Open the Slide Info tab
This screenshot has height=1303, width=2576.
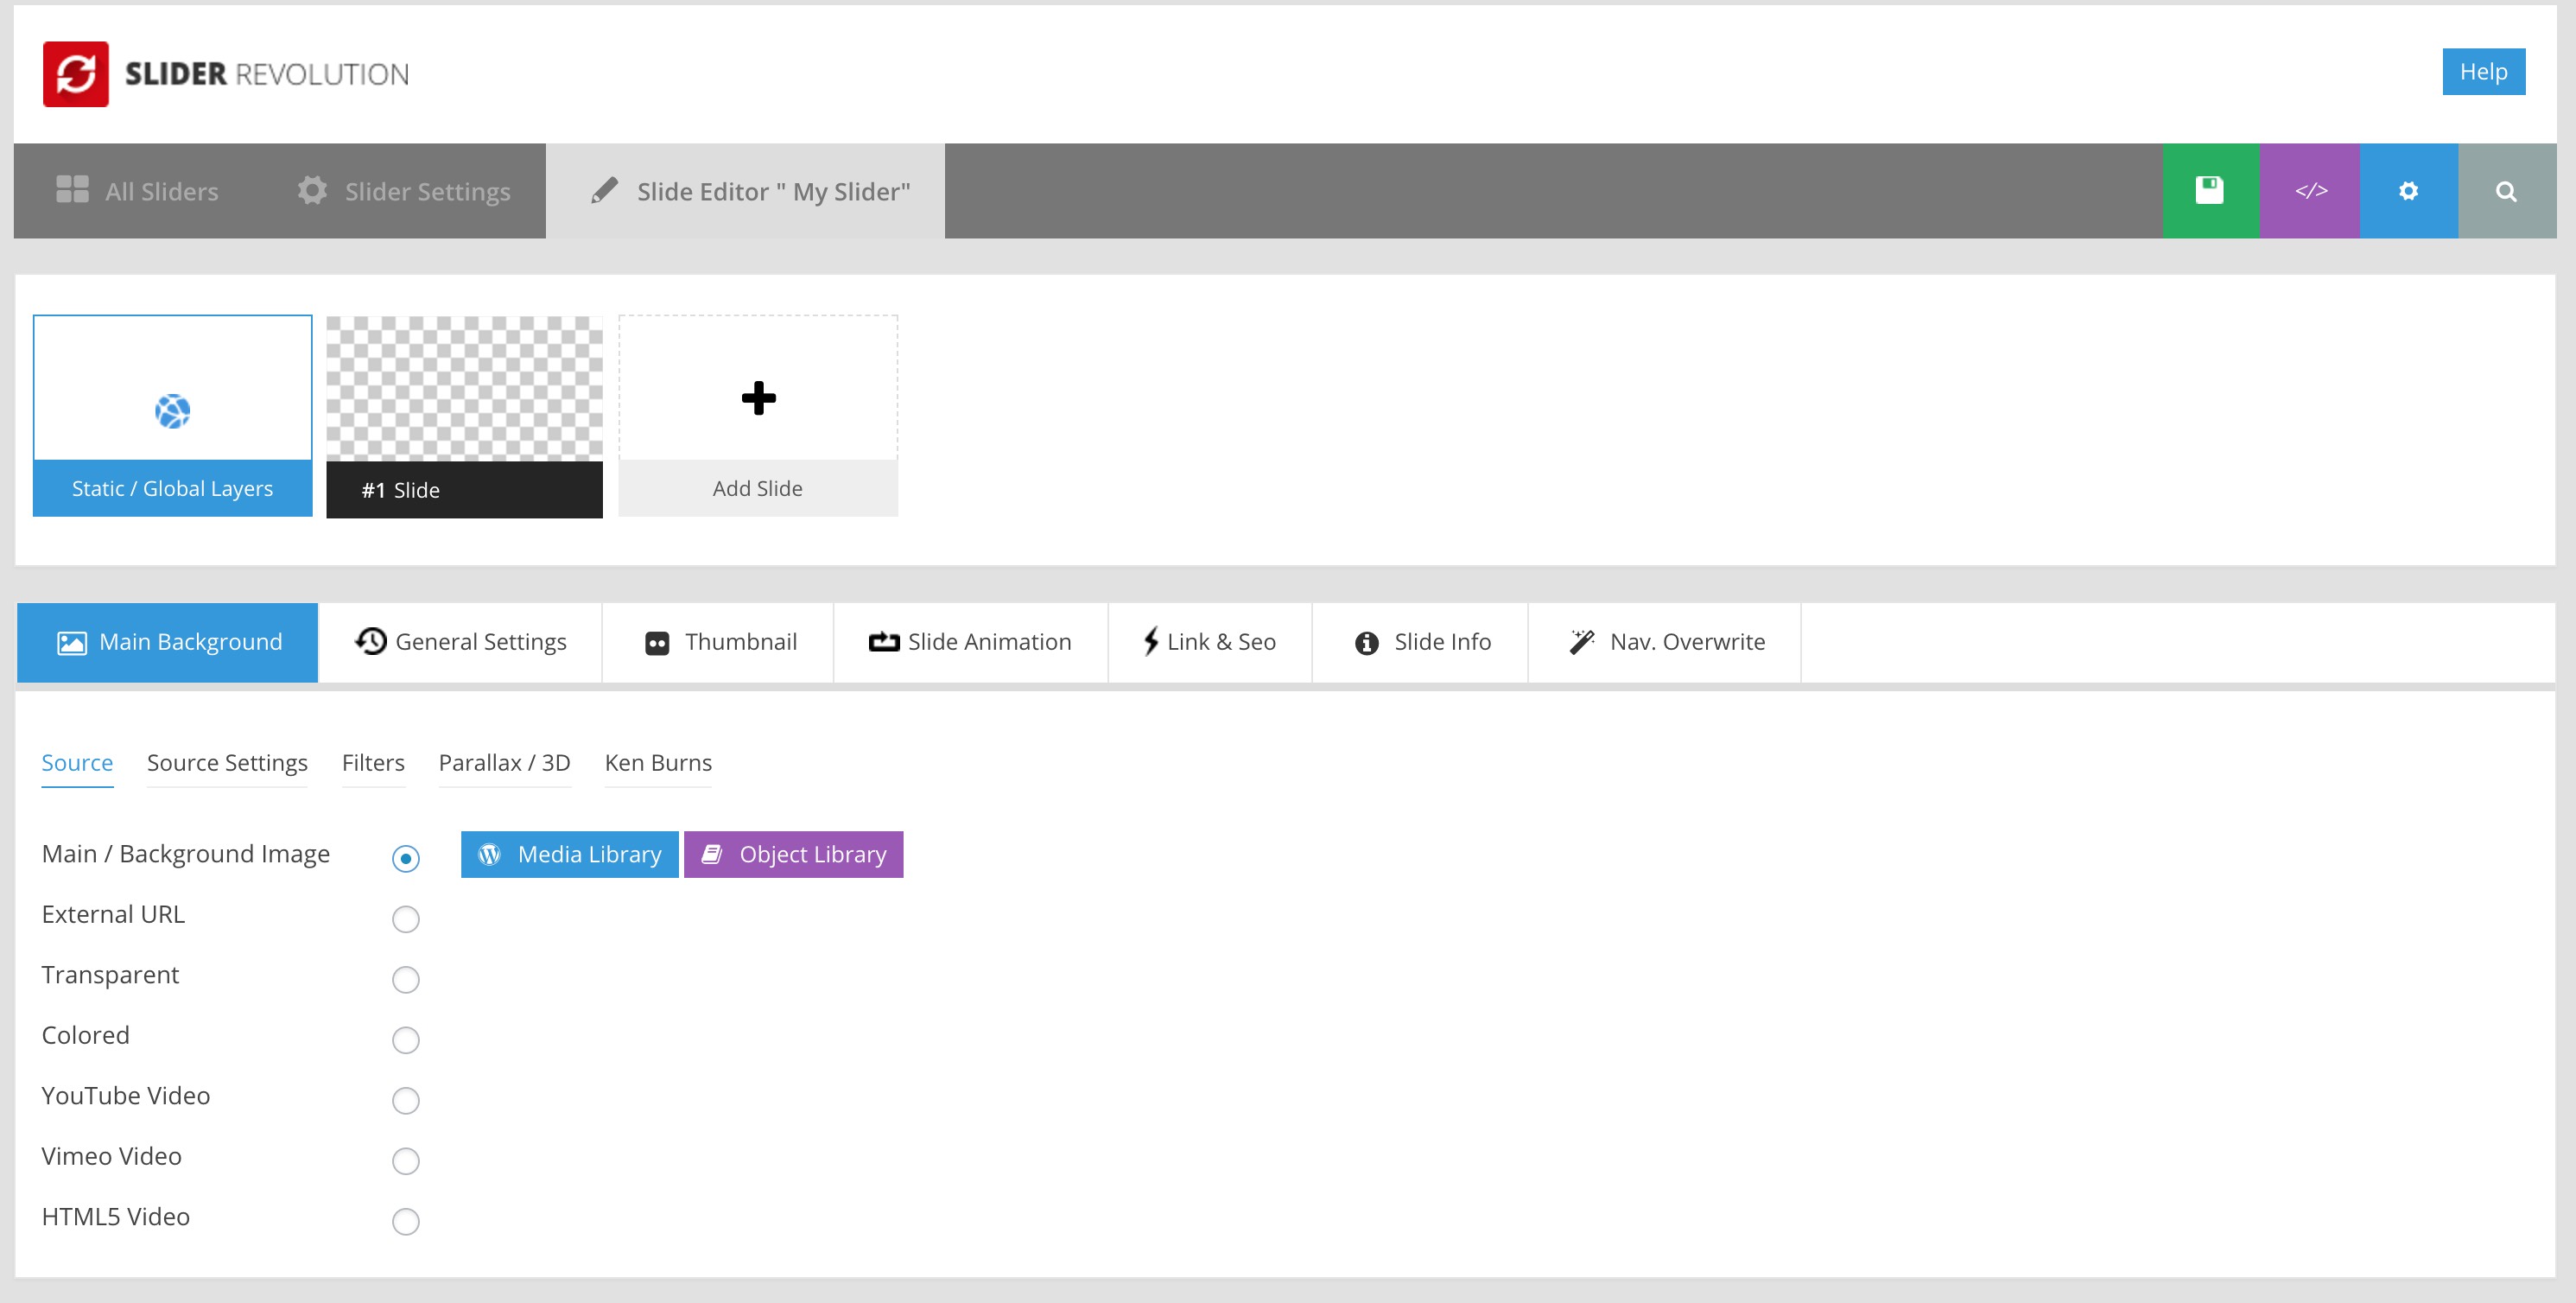(x=1421, y=642)
